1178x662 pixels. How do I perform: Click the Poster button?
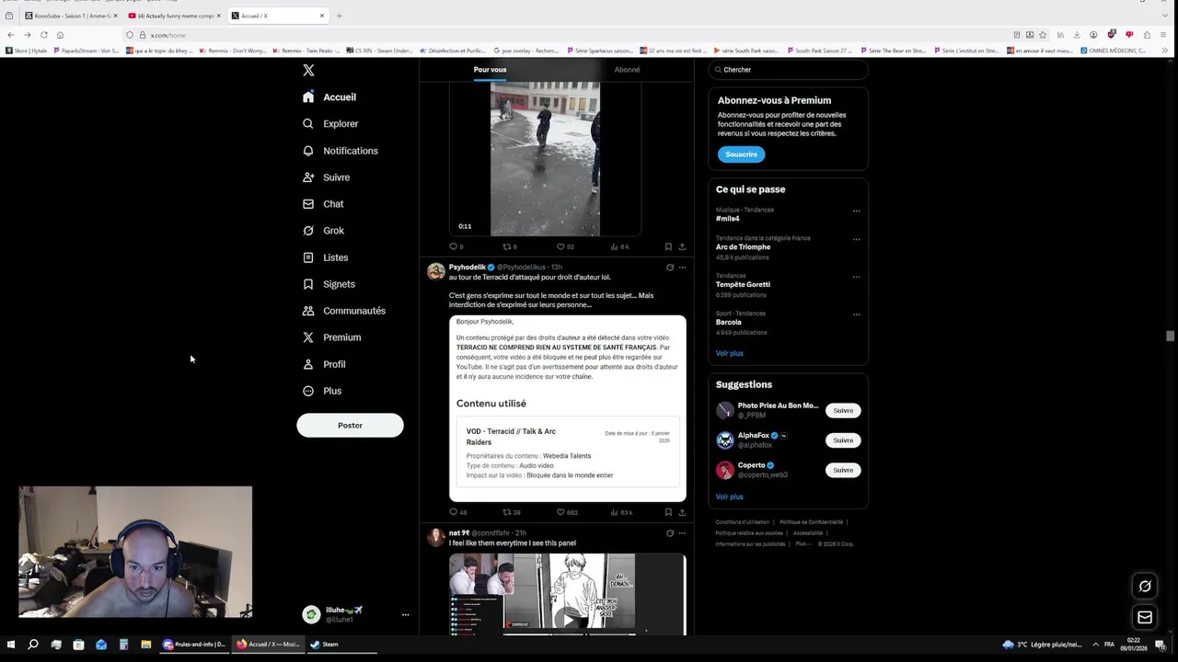pos(350,425)
